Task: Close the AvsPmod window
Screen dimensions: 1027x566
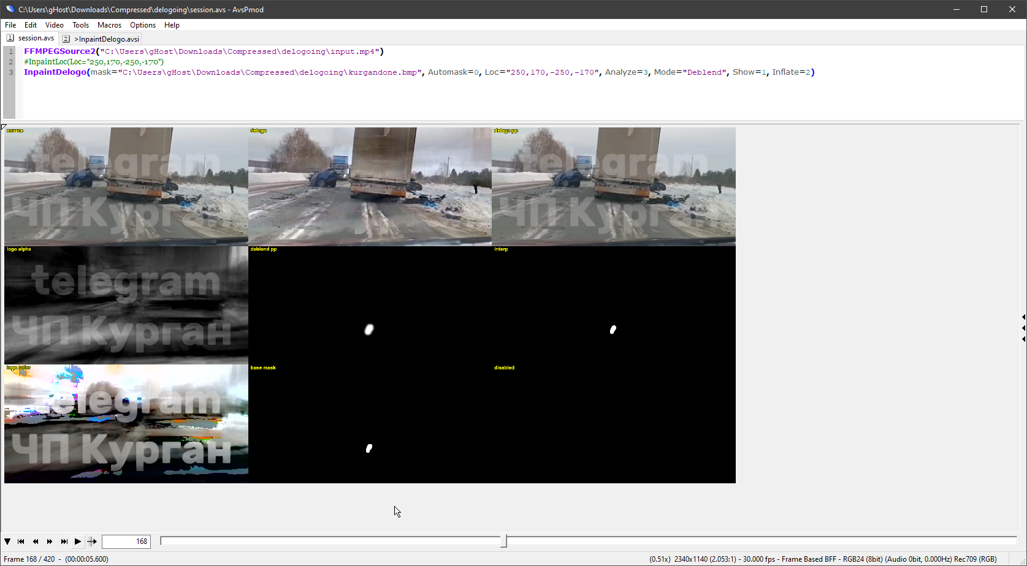Action: click(1012, 9)
